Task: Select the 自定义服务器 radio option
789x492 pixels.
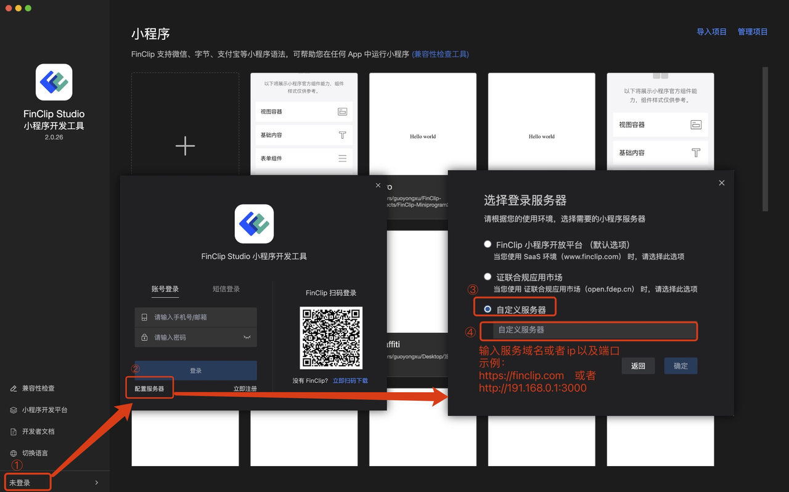Action: coord(488,309)
